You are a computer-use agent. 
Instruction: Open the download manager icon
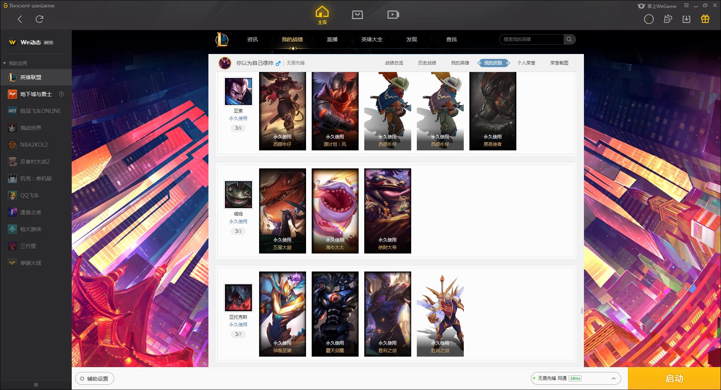click(686, 19)
